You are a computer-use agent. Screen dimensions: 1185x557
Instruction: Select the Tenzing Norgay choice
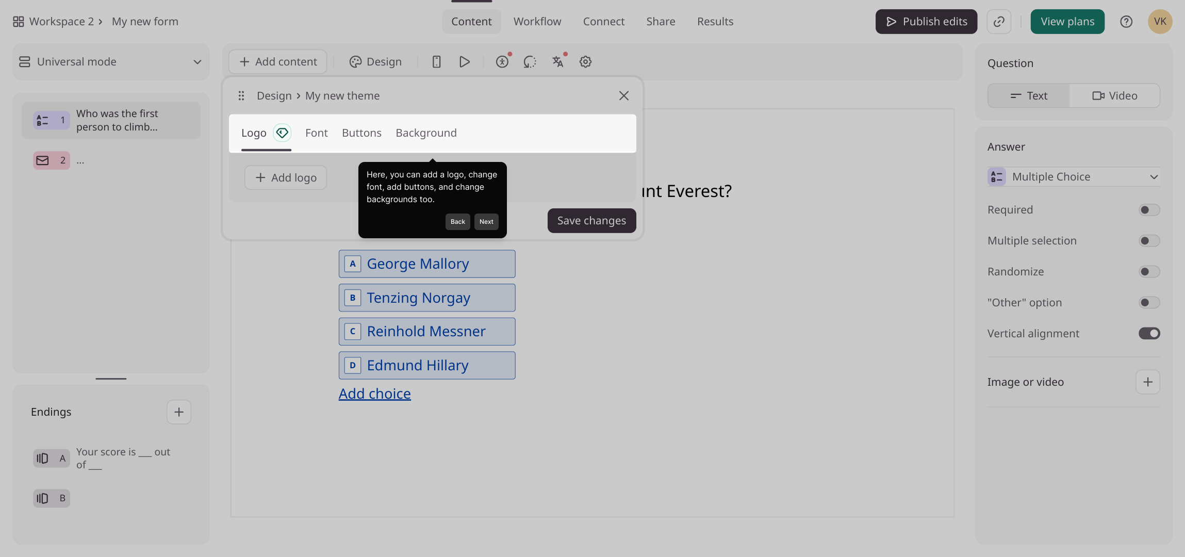(x=427, y=298)
